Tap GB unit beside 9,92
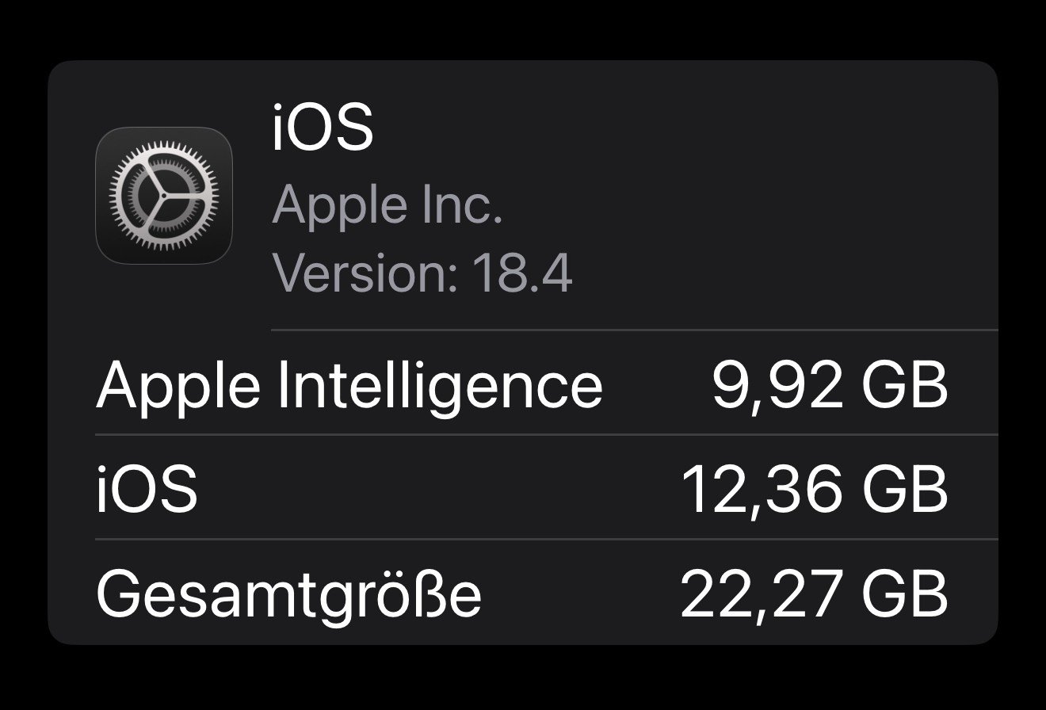Image resolution: width=1046 pixels, height=710 pixels. tap(904, 385)
